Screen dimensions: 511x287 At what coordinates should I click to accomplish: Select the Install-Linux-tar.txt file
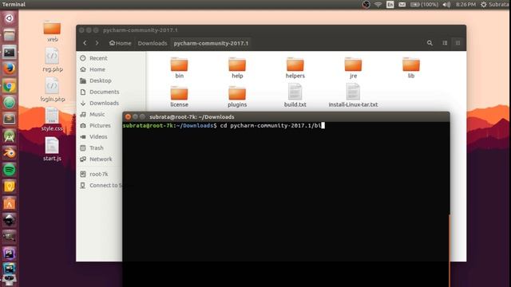pyautogui.click(x=353, y=96)
